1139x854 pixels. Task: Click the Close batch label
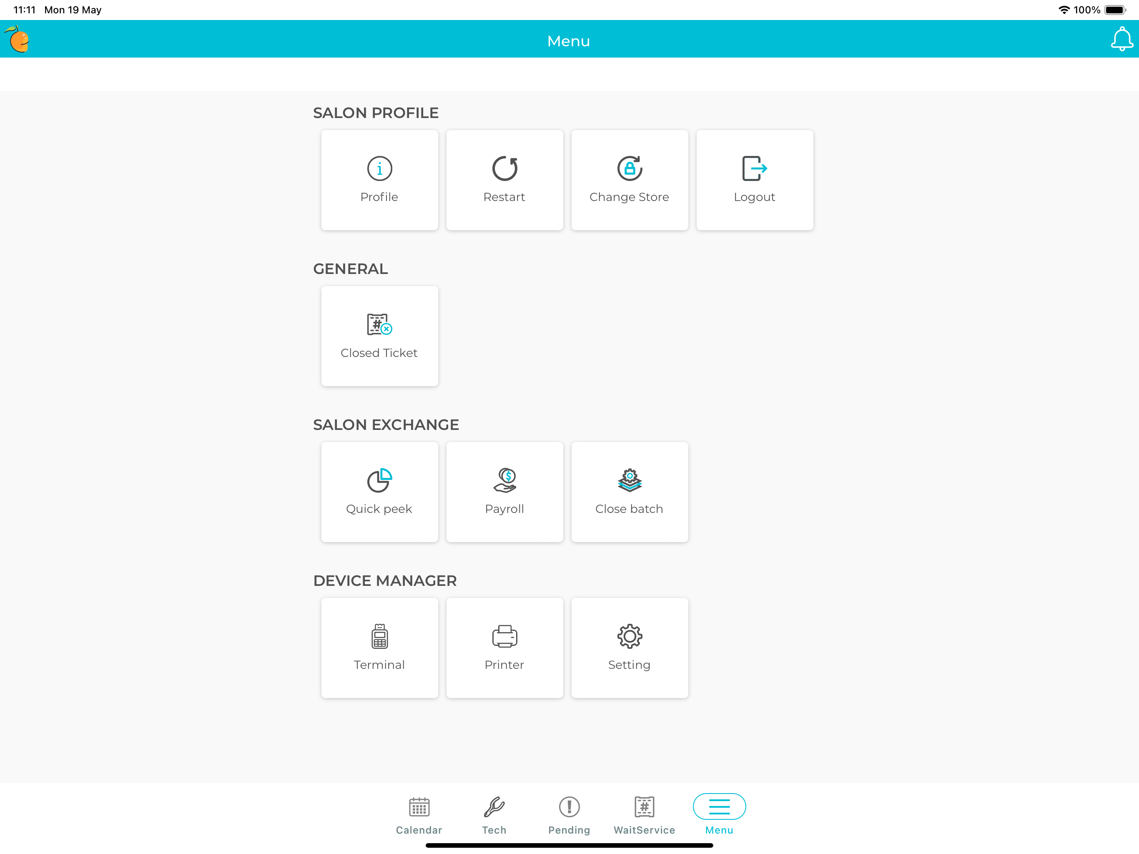[629, 510]
